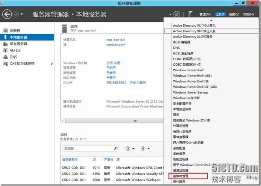Refresh the Server Manager view
This screenshot has height=186, width=261.
177,14
